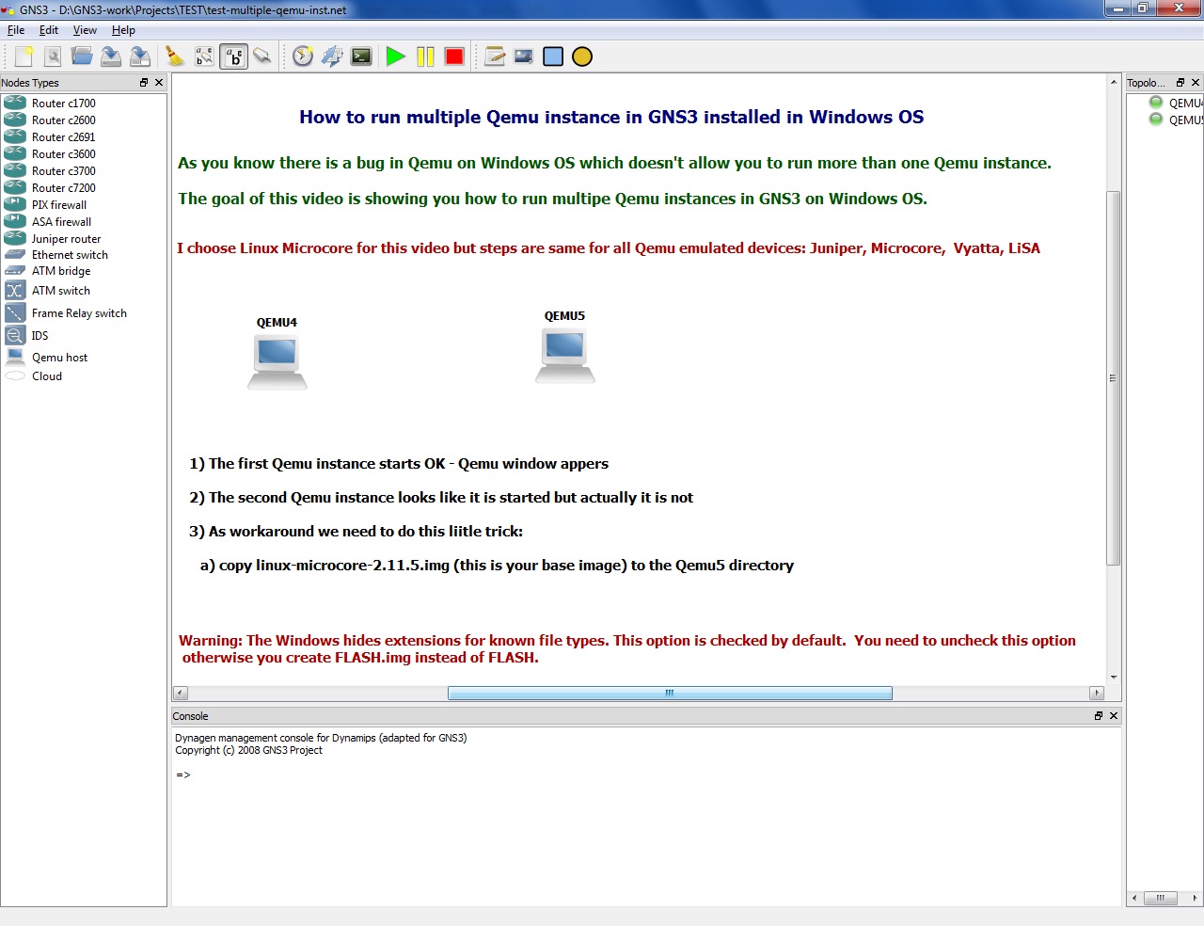This screenshot has height=926, width=1204.
Task: Toggle Show interface labels icon
Action: (x=204, y=56)
